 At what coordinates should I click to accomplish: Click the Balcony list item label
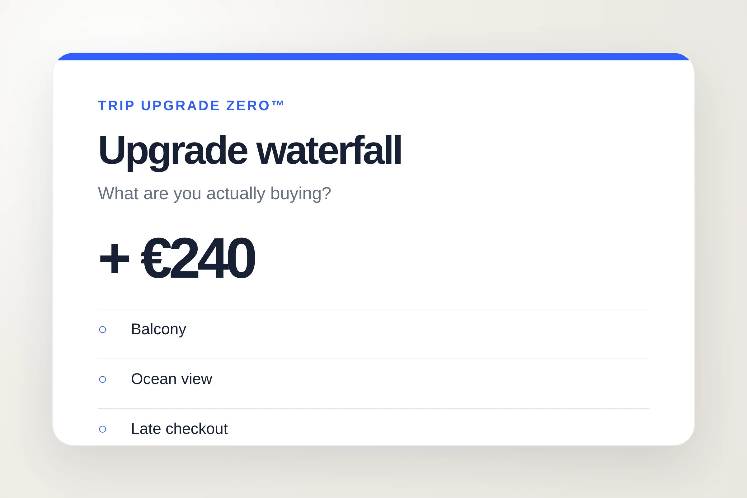click(x=158, y=329)
